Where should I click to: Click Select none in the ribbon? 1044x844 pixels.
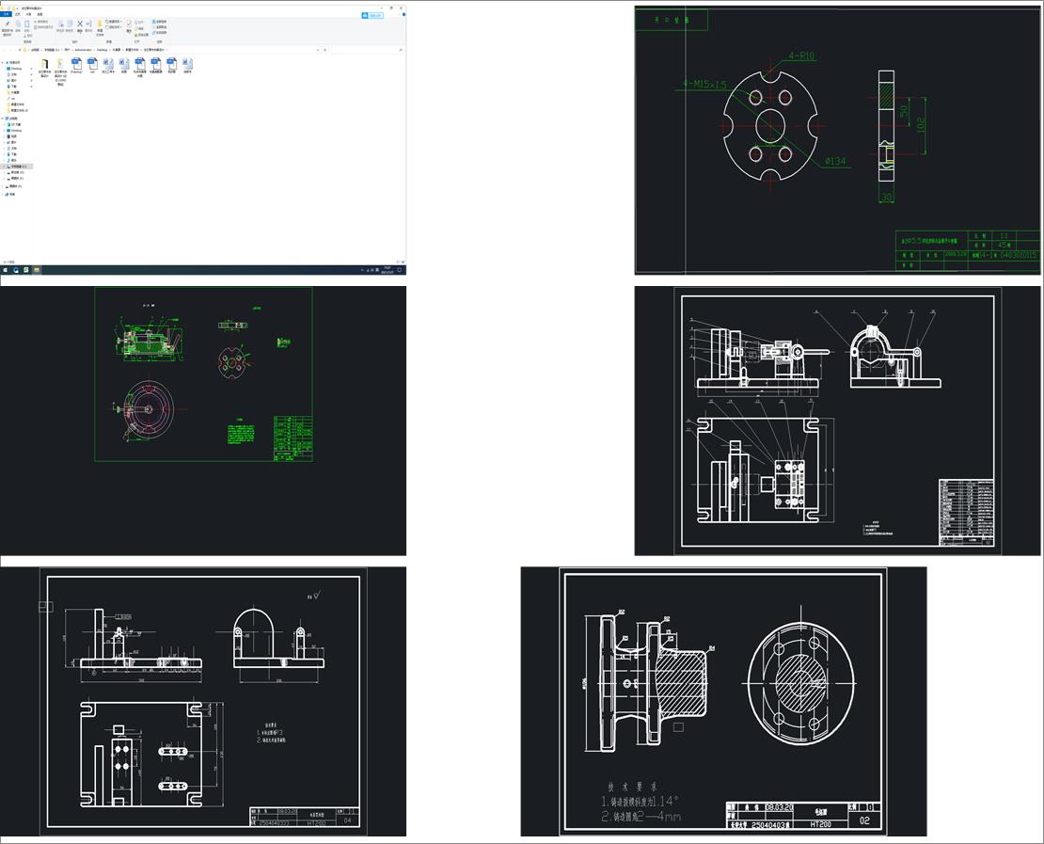tap(159, 27)
